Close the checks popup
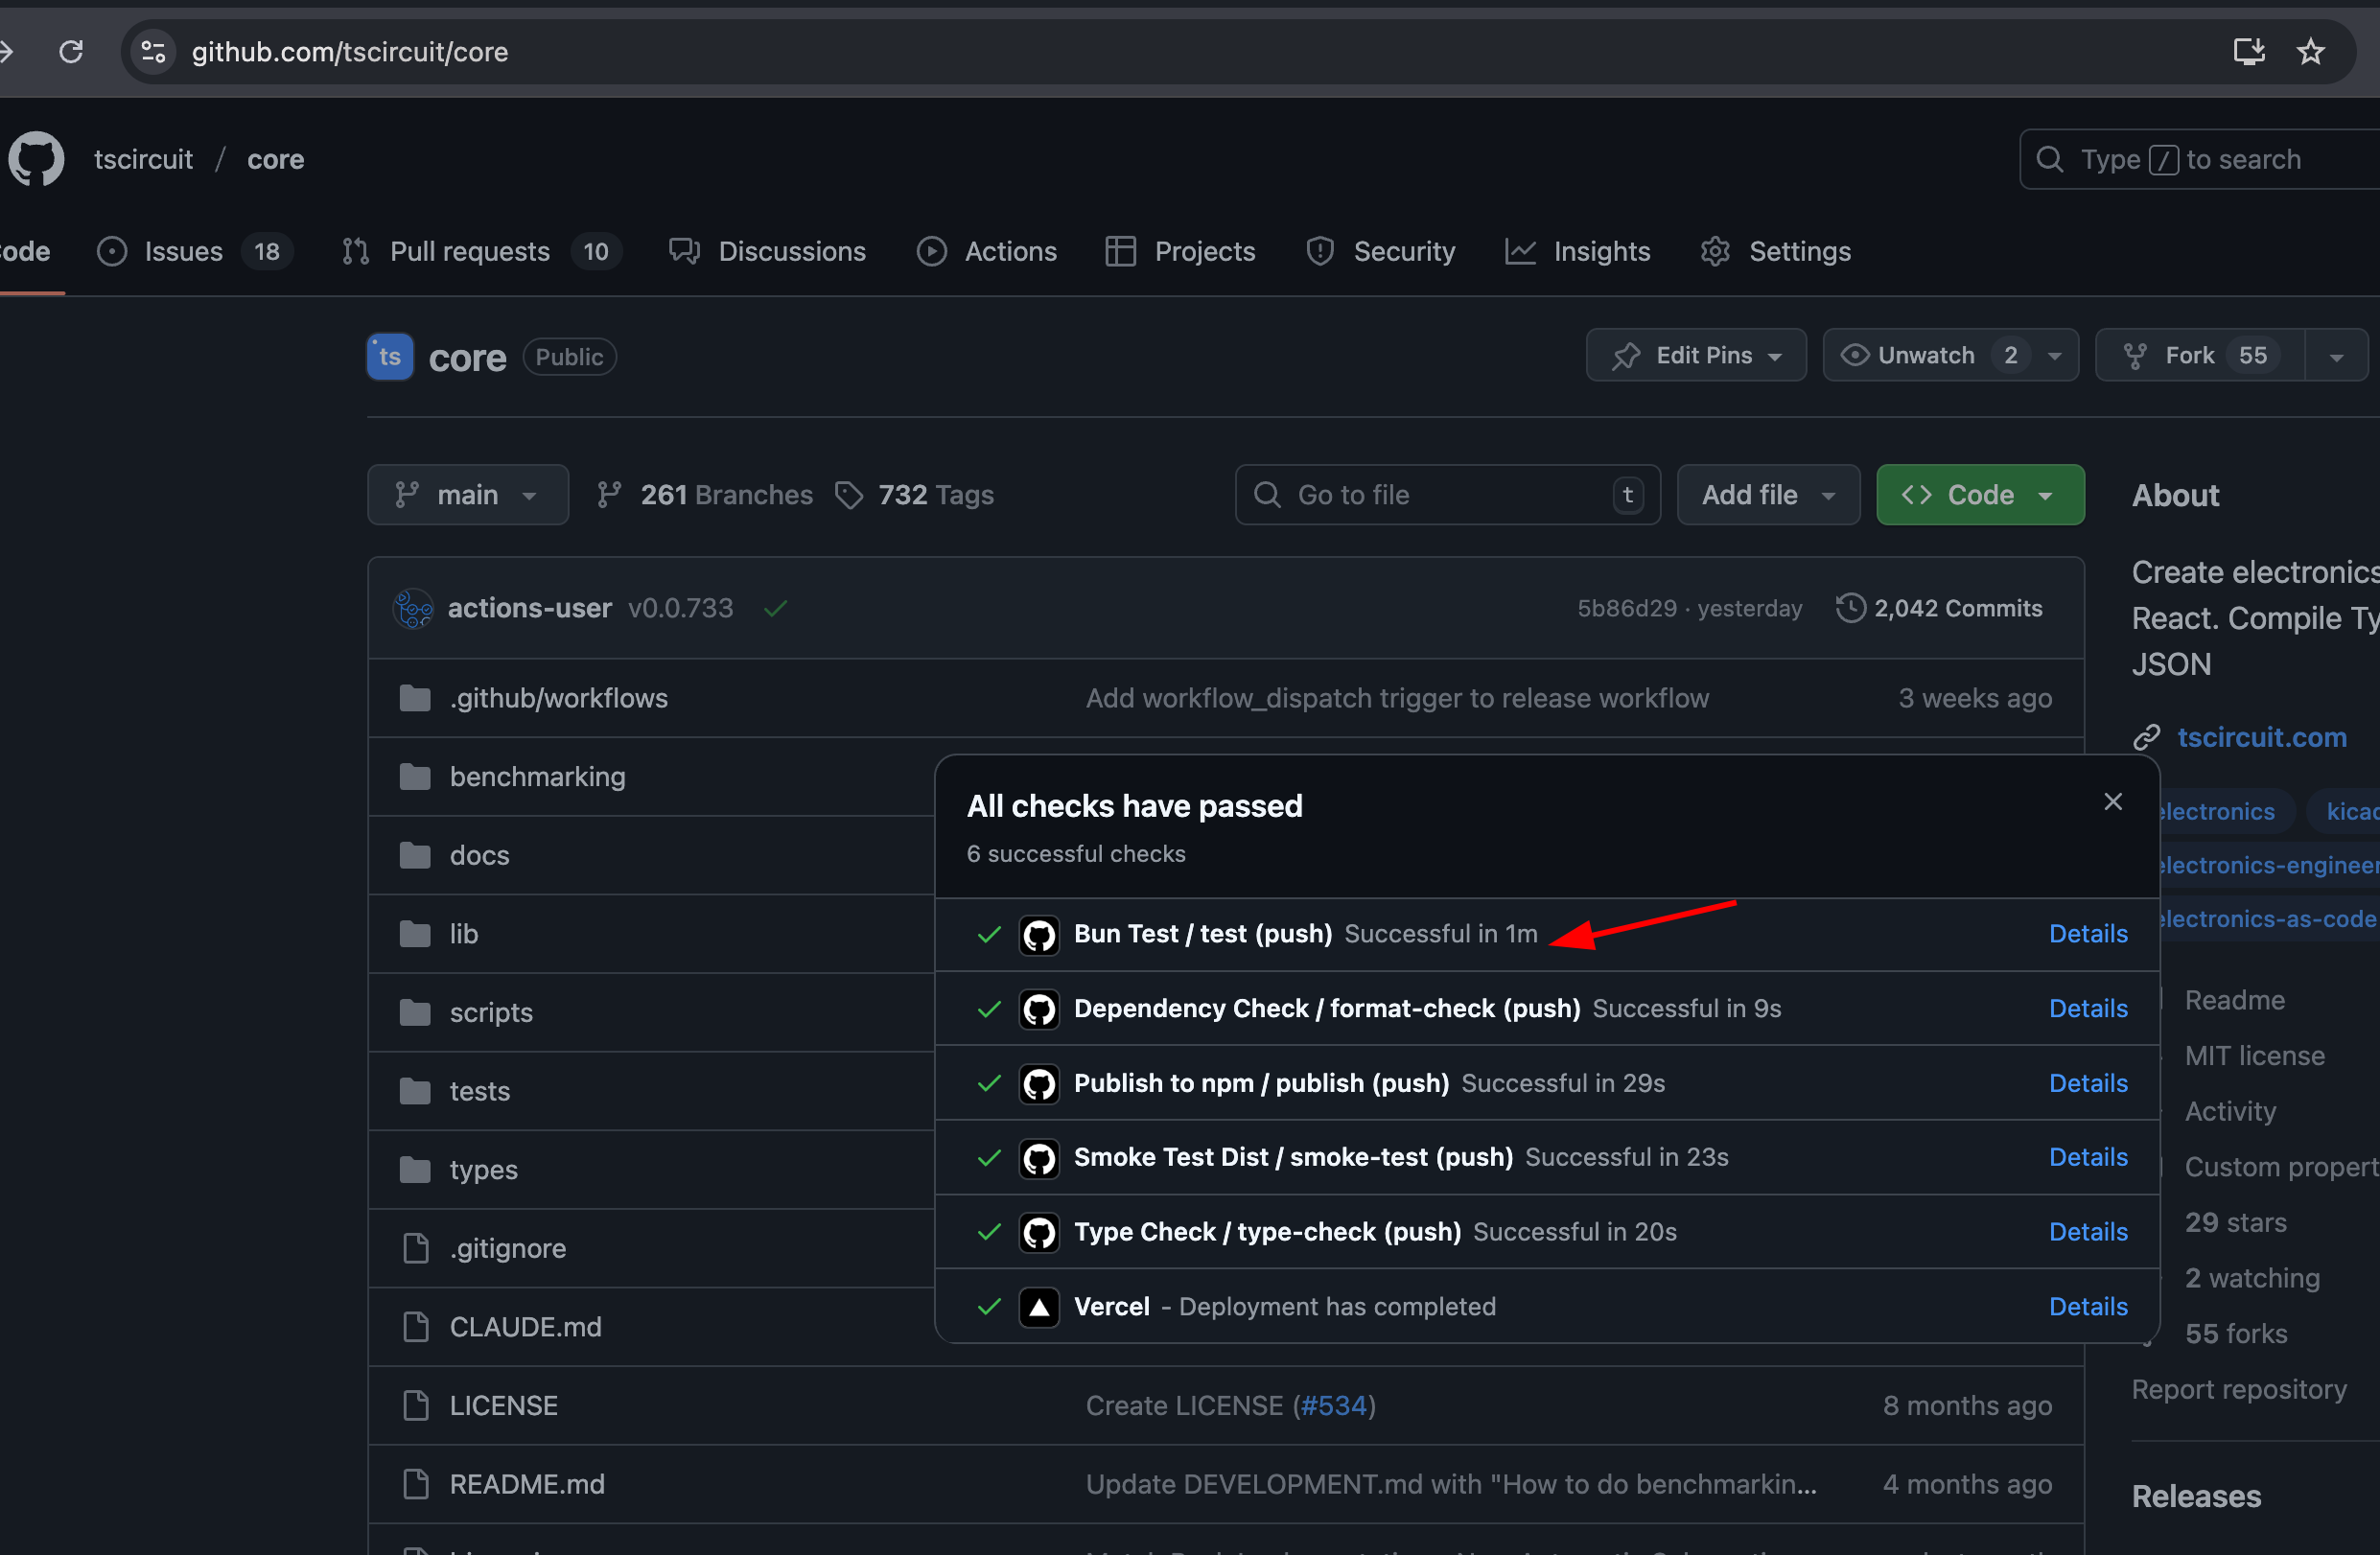Viewport: 2380px width, 1555px height. [2112, 802]
